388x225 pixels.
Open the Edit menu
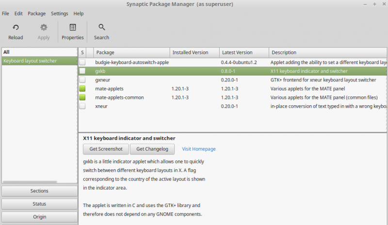pyautogui.click(x=18, y=14)
